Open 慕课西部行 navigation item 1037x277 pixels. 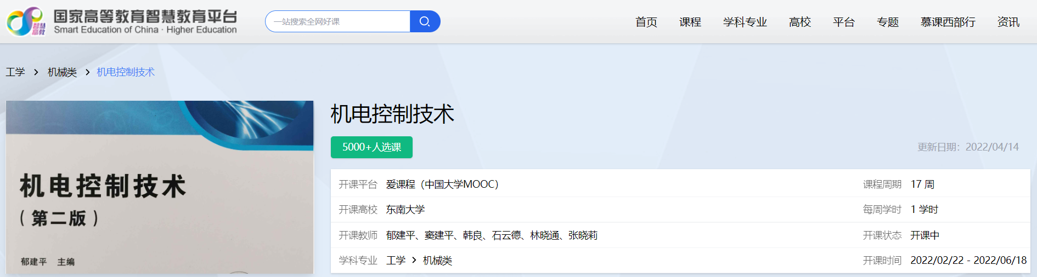tap(948, 22)
